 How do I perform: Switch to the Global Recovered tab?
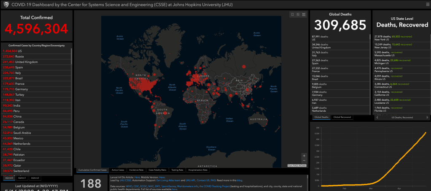pyautogui.click(x=342, y=117)
